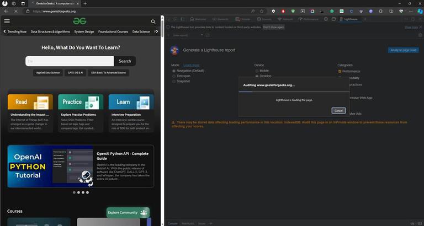Open the GeeksforGeeks hamburger menu
This screenshot has width=424, height=226.
7,21
